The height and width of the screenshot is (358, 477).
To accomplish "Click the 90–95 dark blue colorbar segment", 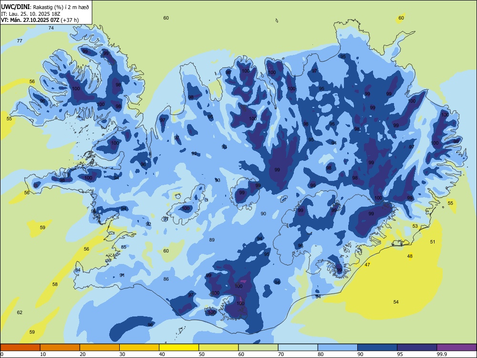I will pos(377,347).
